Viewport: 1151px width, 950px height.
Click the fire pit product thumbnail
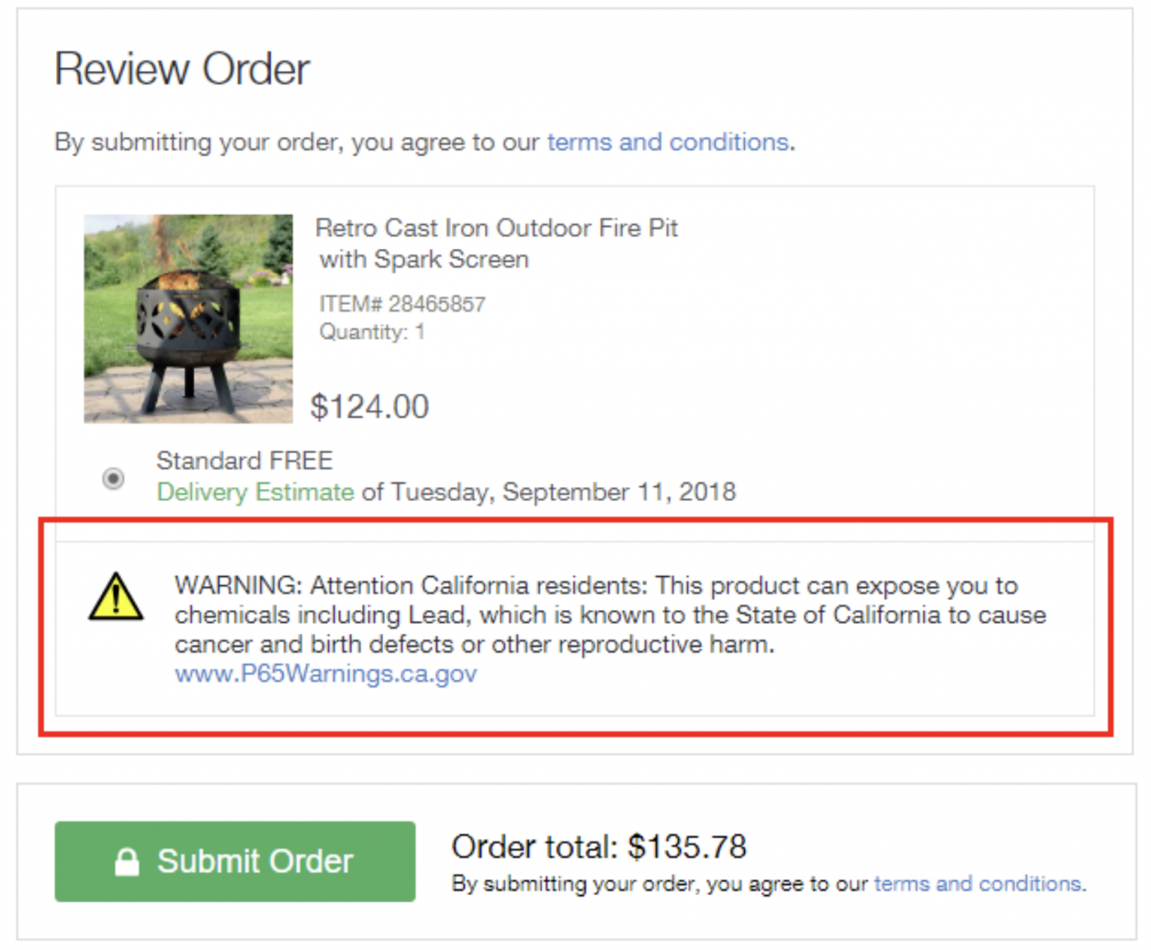[x=188, y=318]
